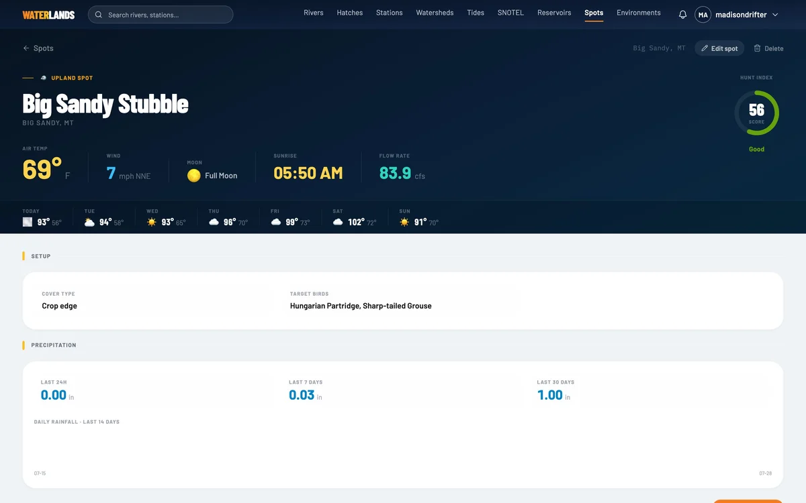
Task: Click the MA user avatar
Action: click(x=703, y=15)
